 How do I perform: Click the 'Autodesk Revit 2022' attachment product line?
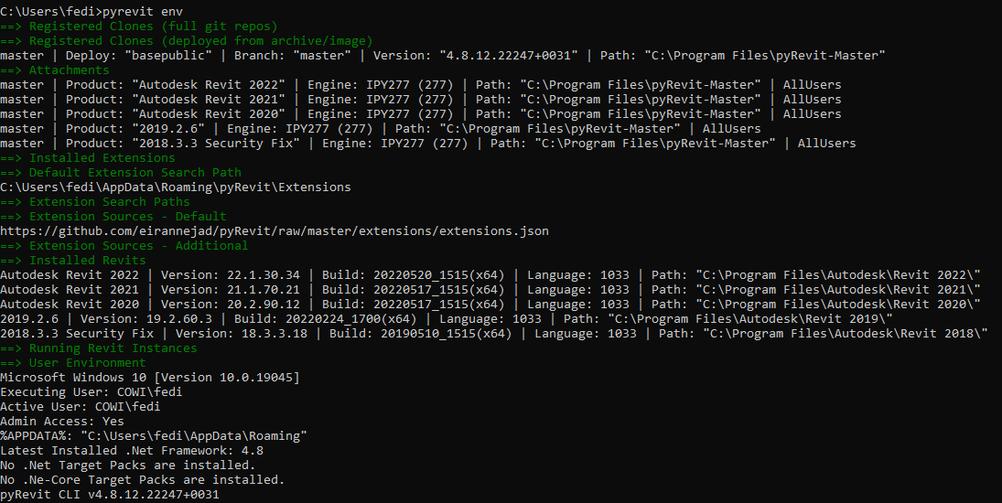421,85
